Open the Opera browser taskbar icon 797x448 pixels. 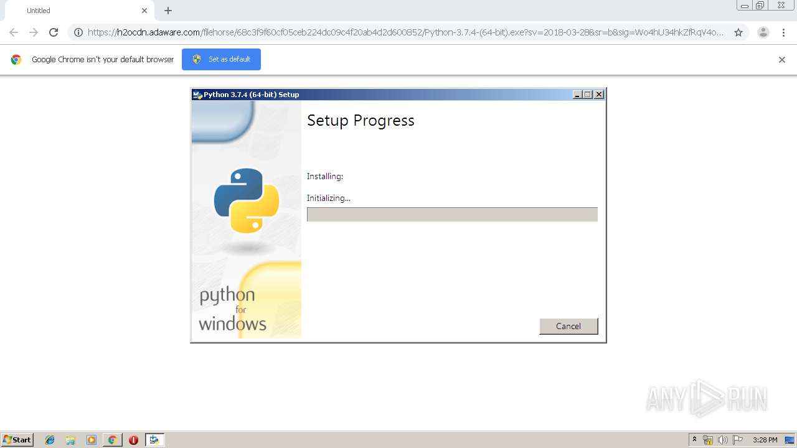133,440
